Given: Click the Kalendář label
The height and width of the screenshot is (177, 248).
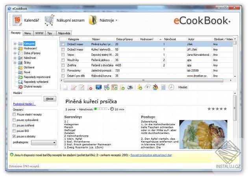Looking at the screenshot, I should coord(31,20).
